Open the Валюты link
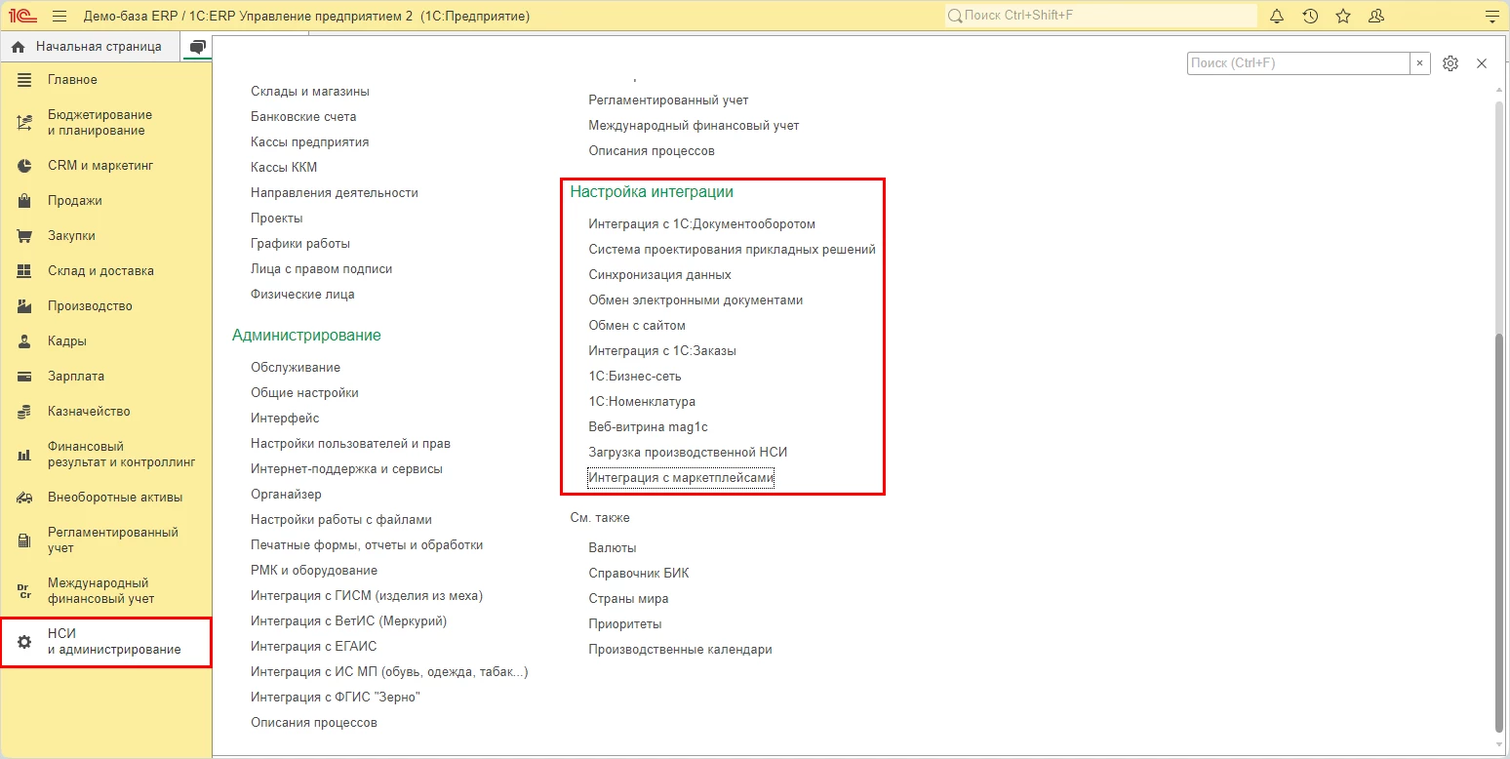1510x759 pixels. [613, 548]
